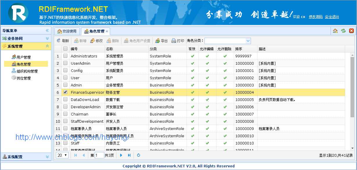
Task: Click the 允许编辑 column header
Action: (x=207, y=49)
